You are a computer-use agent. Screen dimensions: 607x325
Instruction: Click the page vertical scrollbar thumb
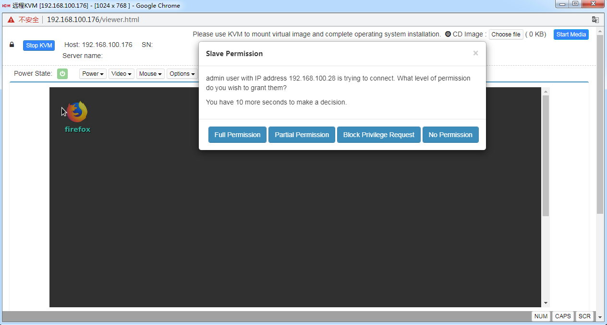600,124
